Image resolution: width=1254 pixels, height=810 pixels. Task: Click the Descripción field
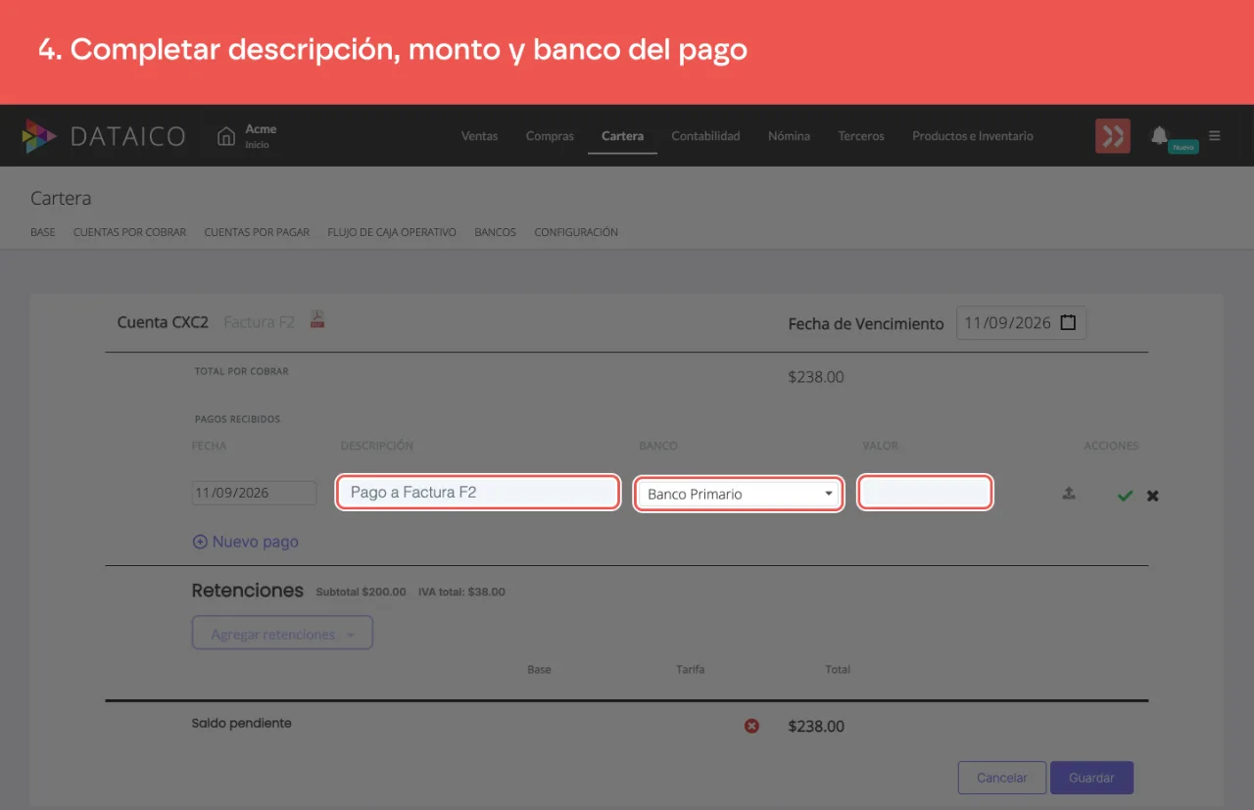[x=478, y=492]
